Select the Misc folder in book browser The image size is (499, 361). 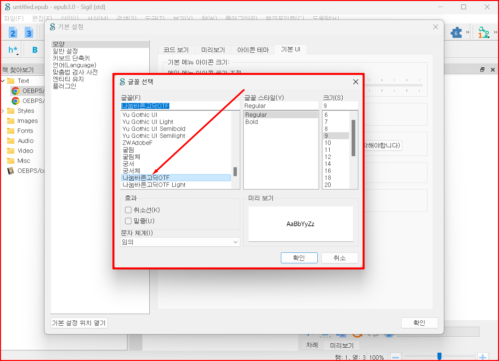[x=24, y=161]
